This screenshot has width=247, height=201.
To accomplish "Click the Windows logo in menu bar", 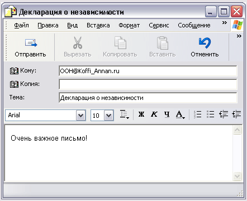I will point(237,25).
